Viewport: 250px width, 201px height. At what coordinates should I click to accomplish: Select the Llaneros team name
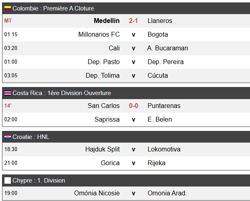[160, 21]
